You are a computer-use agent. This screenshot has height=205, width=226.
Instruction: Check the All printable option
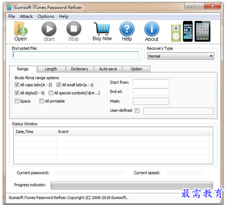pyautogui.click(x=42, y=101)
